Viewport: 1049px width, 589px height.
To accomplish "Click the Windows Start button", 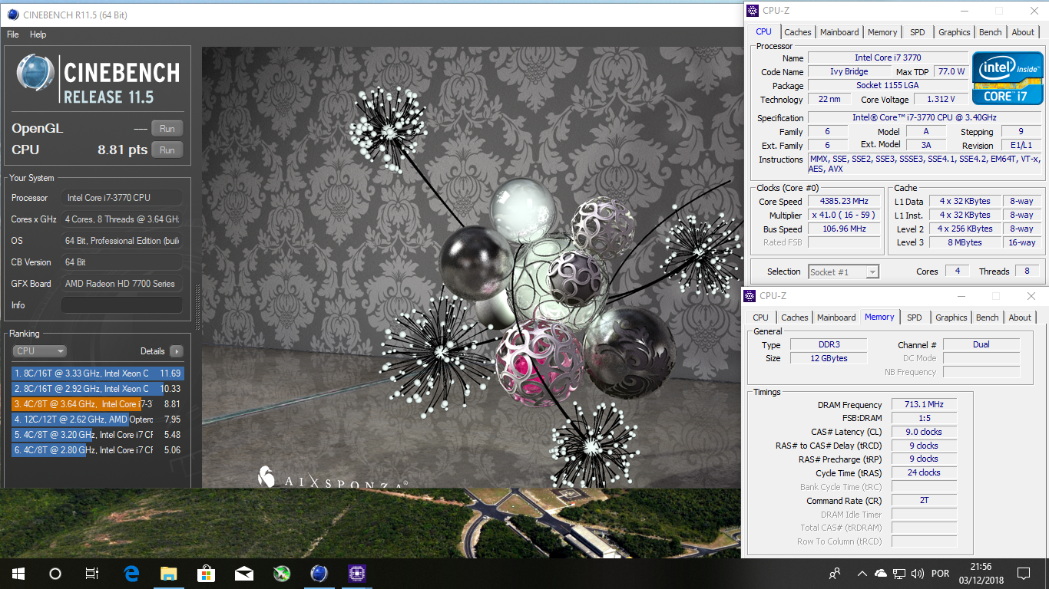I will click(18, 574).
